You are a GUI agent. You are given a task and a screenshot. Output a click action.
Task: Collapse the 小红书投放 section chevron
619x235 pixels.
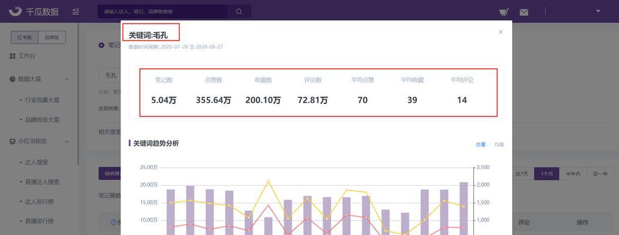point(67,141)
